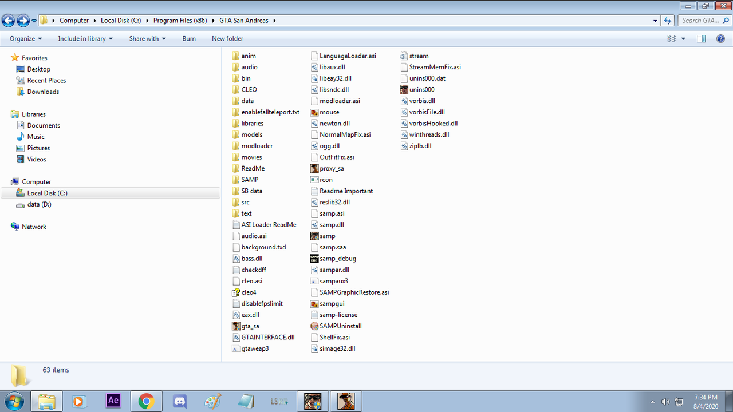Refresh the folder with the refresh icon

[x=667, y=21]
